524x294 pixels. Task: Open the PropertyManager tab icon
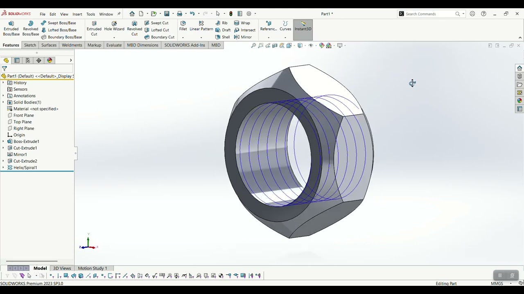click(x=17, y=60)
